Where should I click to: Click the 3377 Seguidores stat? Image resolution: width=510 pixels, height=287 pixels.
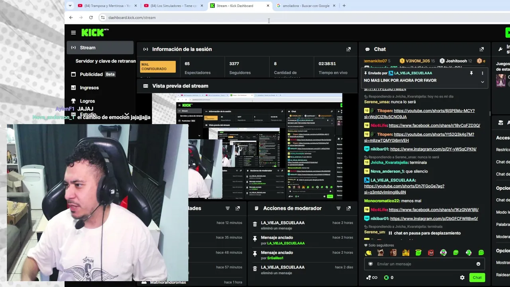click(240, 68)
